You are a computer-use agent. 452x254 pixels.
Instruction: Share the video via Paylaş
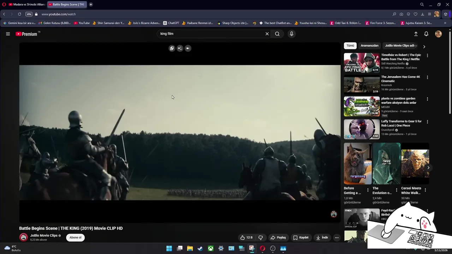[x=278, y=237]
